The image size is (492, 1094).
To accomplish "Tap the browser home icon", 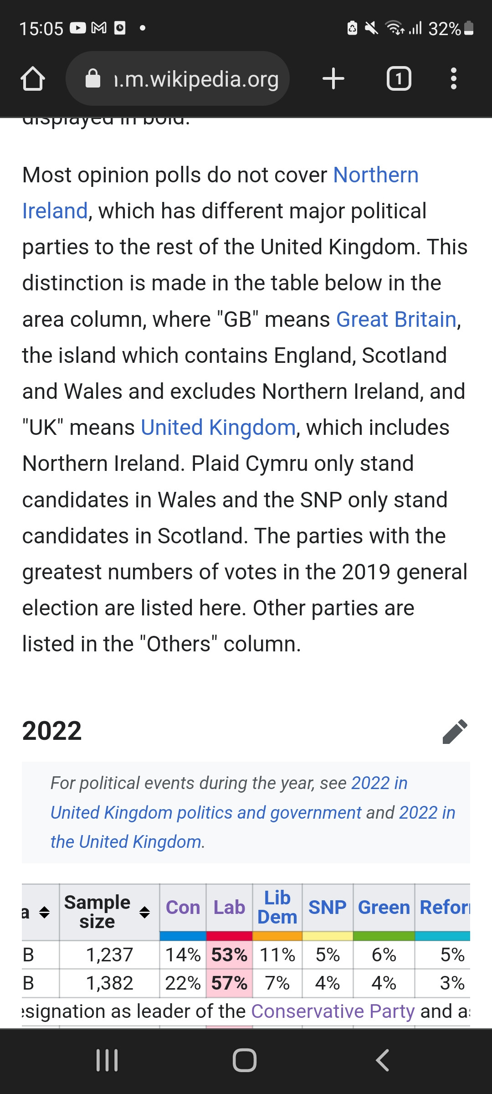I will 33,79.
